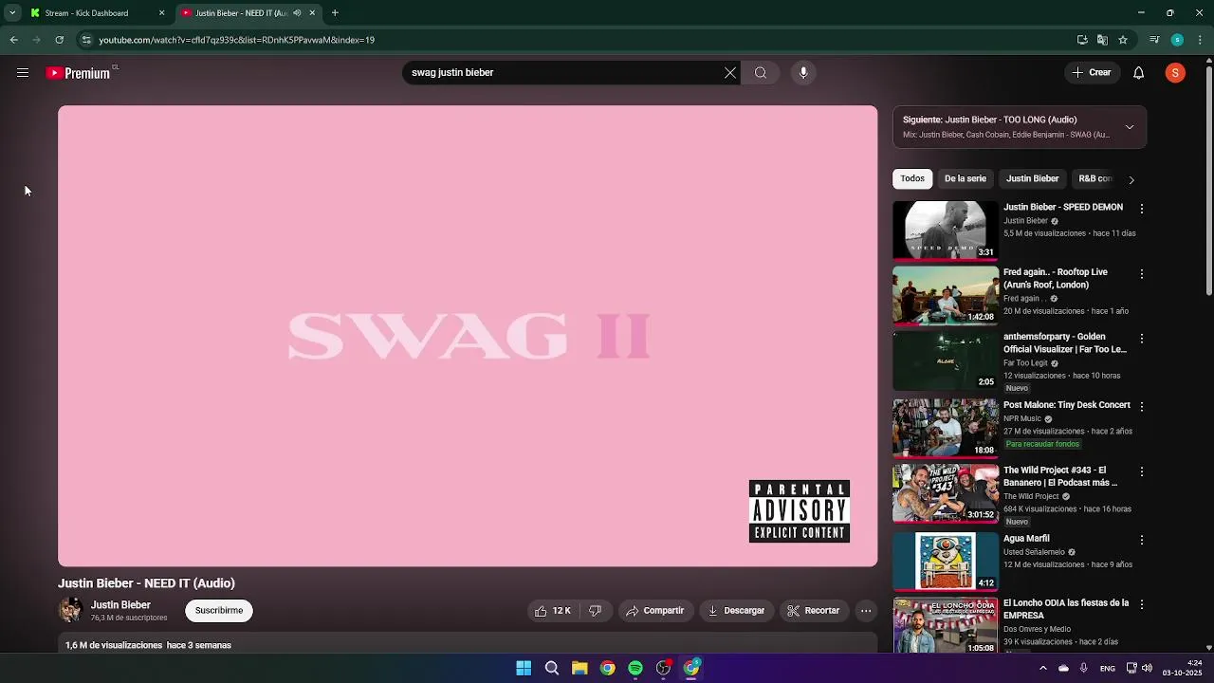The height and width of the screenshot is (683, 1214).
Task: Close the Kick Dashboard tab
Action: (x=161, y=13)
